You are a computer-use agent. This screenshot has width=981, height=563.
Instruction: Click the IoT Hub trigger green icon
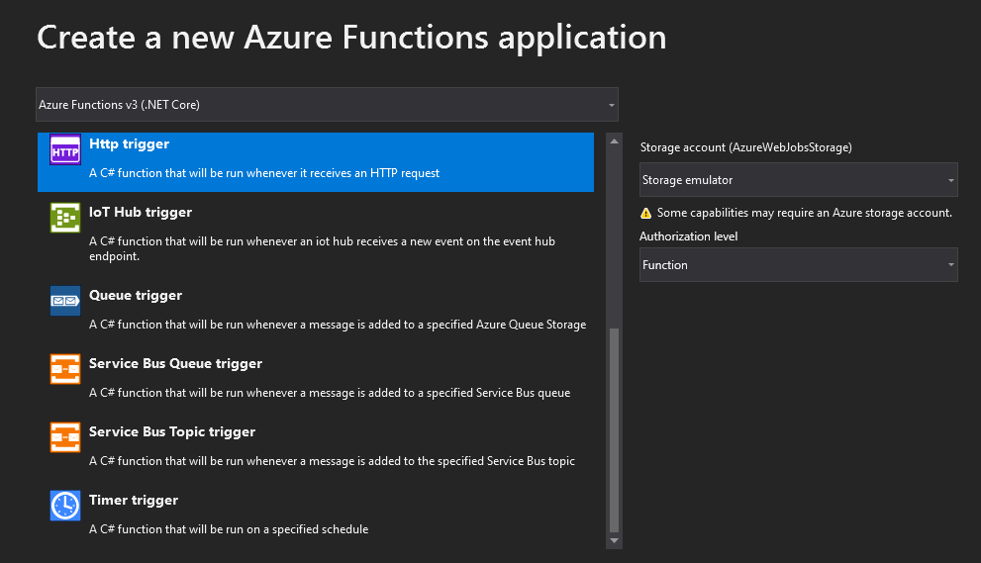(65, 218)
